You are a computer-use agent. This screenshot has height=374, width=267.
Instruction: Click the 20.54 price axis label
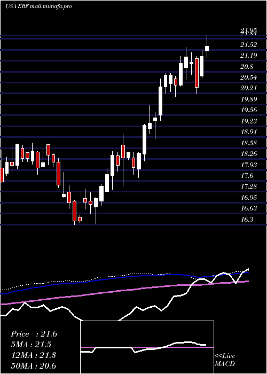point(249,77)
